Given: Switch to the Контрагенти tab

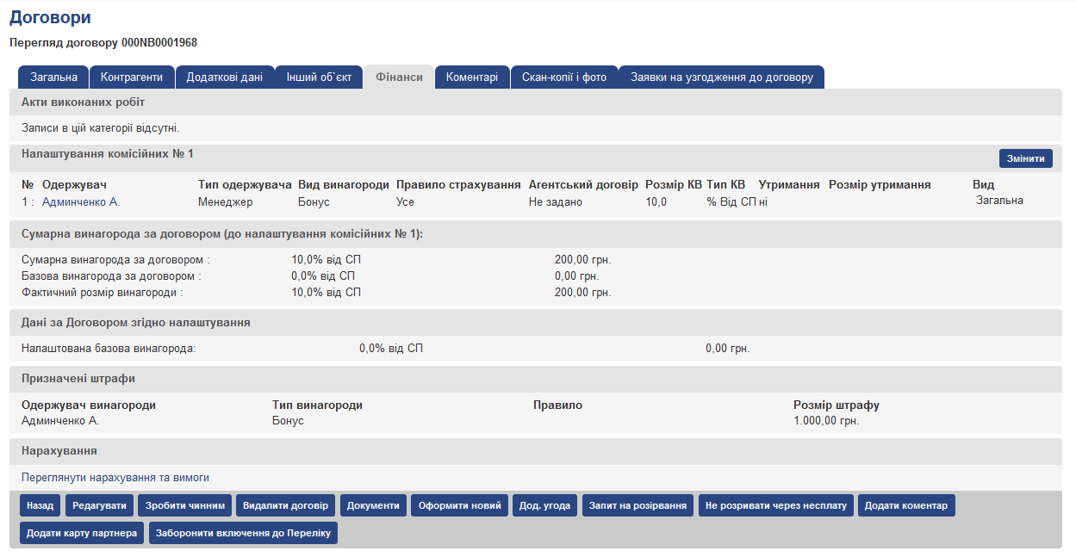Looking at the screenshot, I should click(132, 77).
